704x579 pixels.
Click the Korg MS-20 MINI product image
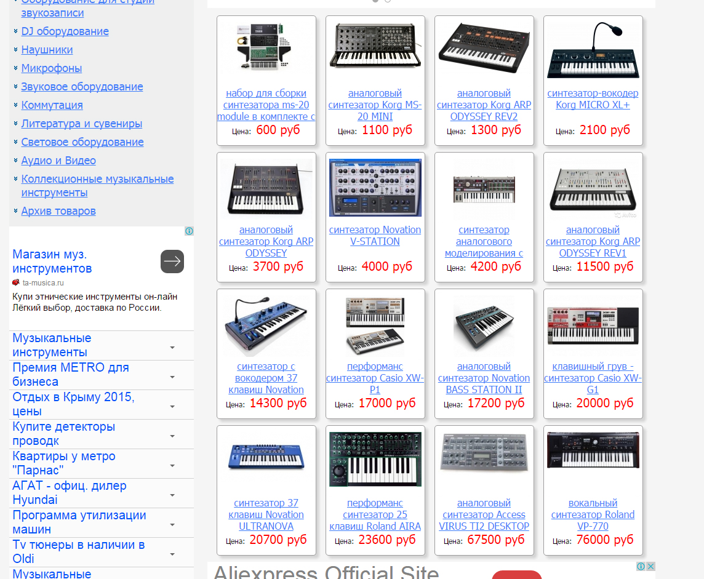coord(375,47)
